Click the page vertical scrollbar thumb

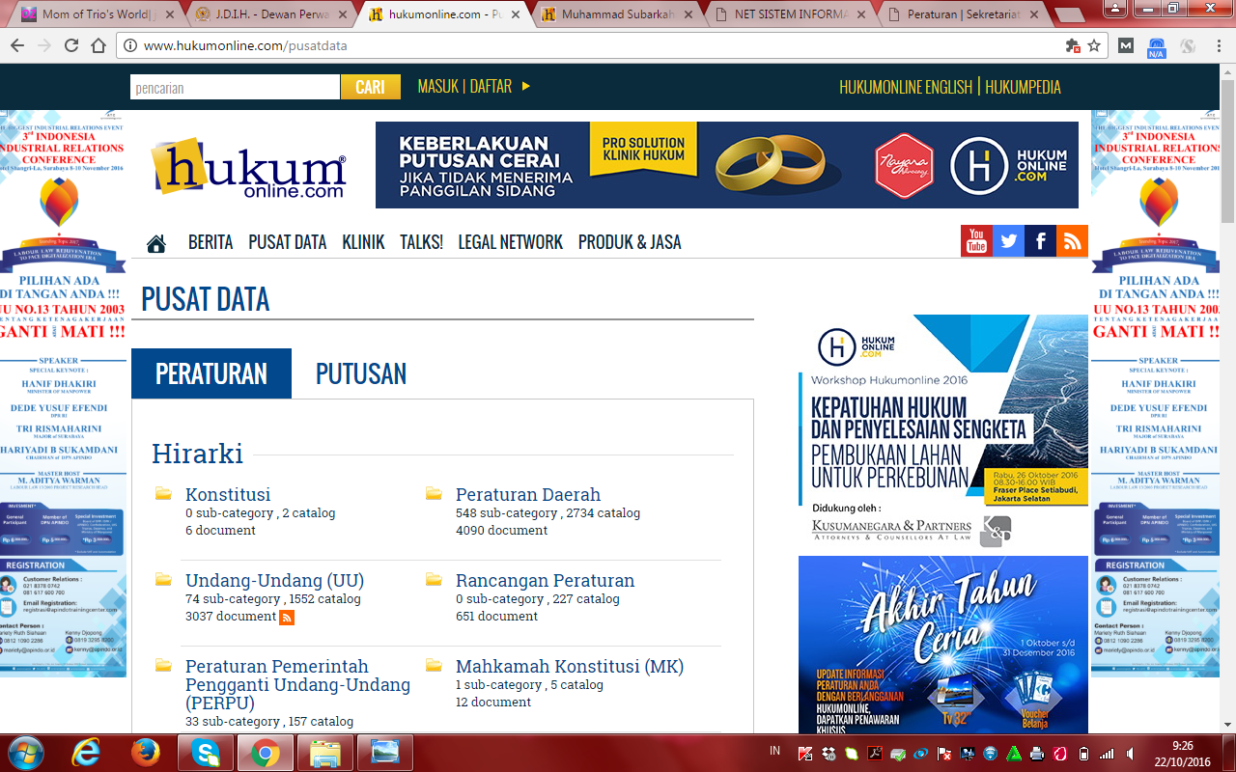[1227, 150]
